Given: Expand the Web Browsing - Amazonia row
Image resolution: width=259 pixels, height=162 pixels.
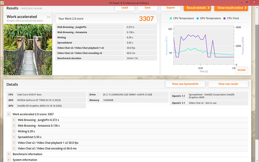Looking at the screenshot, I should coord(14,126).
